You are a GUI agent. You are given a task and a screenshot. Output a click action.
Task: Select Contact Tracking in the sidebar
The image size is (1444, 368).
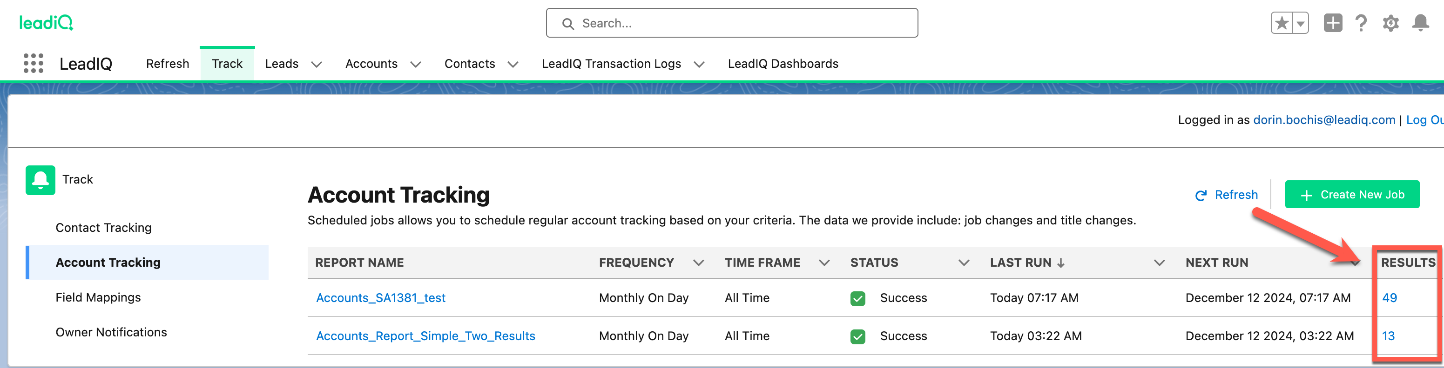tap(104, 228)
